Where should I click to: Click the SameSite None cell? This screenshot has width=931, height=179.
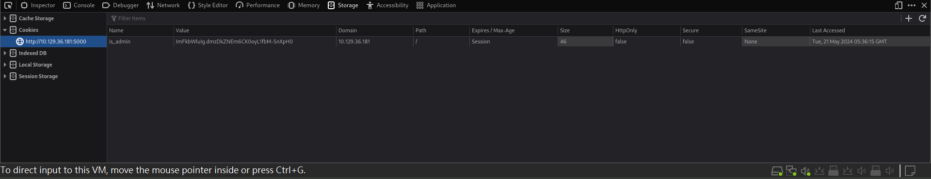click(776, 41)
